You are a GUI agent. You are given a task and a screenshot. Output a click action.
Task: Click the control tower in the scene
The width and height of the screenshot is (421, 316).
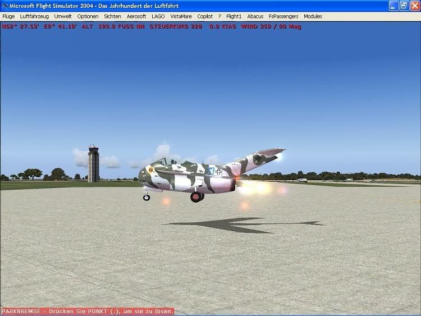click(93, 163)
